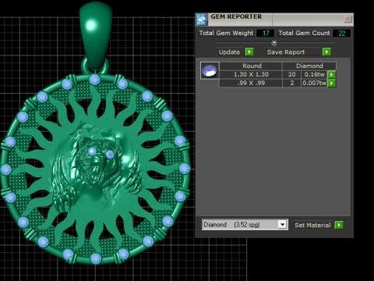Click the green arrow next to Update
This screenshot has height=281, width=374.
pyautogui.click(x=249, y=52)
